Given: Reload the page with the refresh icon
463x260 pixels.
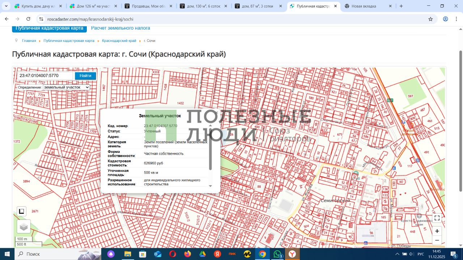Looking at the screenshot, I should pyautogui.click(x=28, y=19).
